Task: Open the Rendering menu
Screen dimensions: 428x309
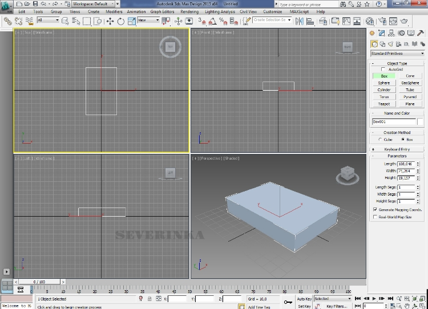Action: tap(189, 11)
